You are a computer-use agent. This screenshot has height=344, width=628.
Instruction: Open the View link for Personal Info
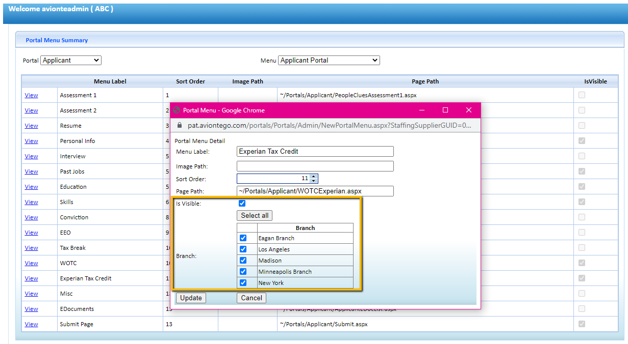[x=31, y=141]
